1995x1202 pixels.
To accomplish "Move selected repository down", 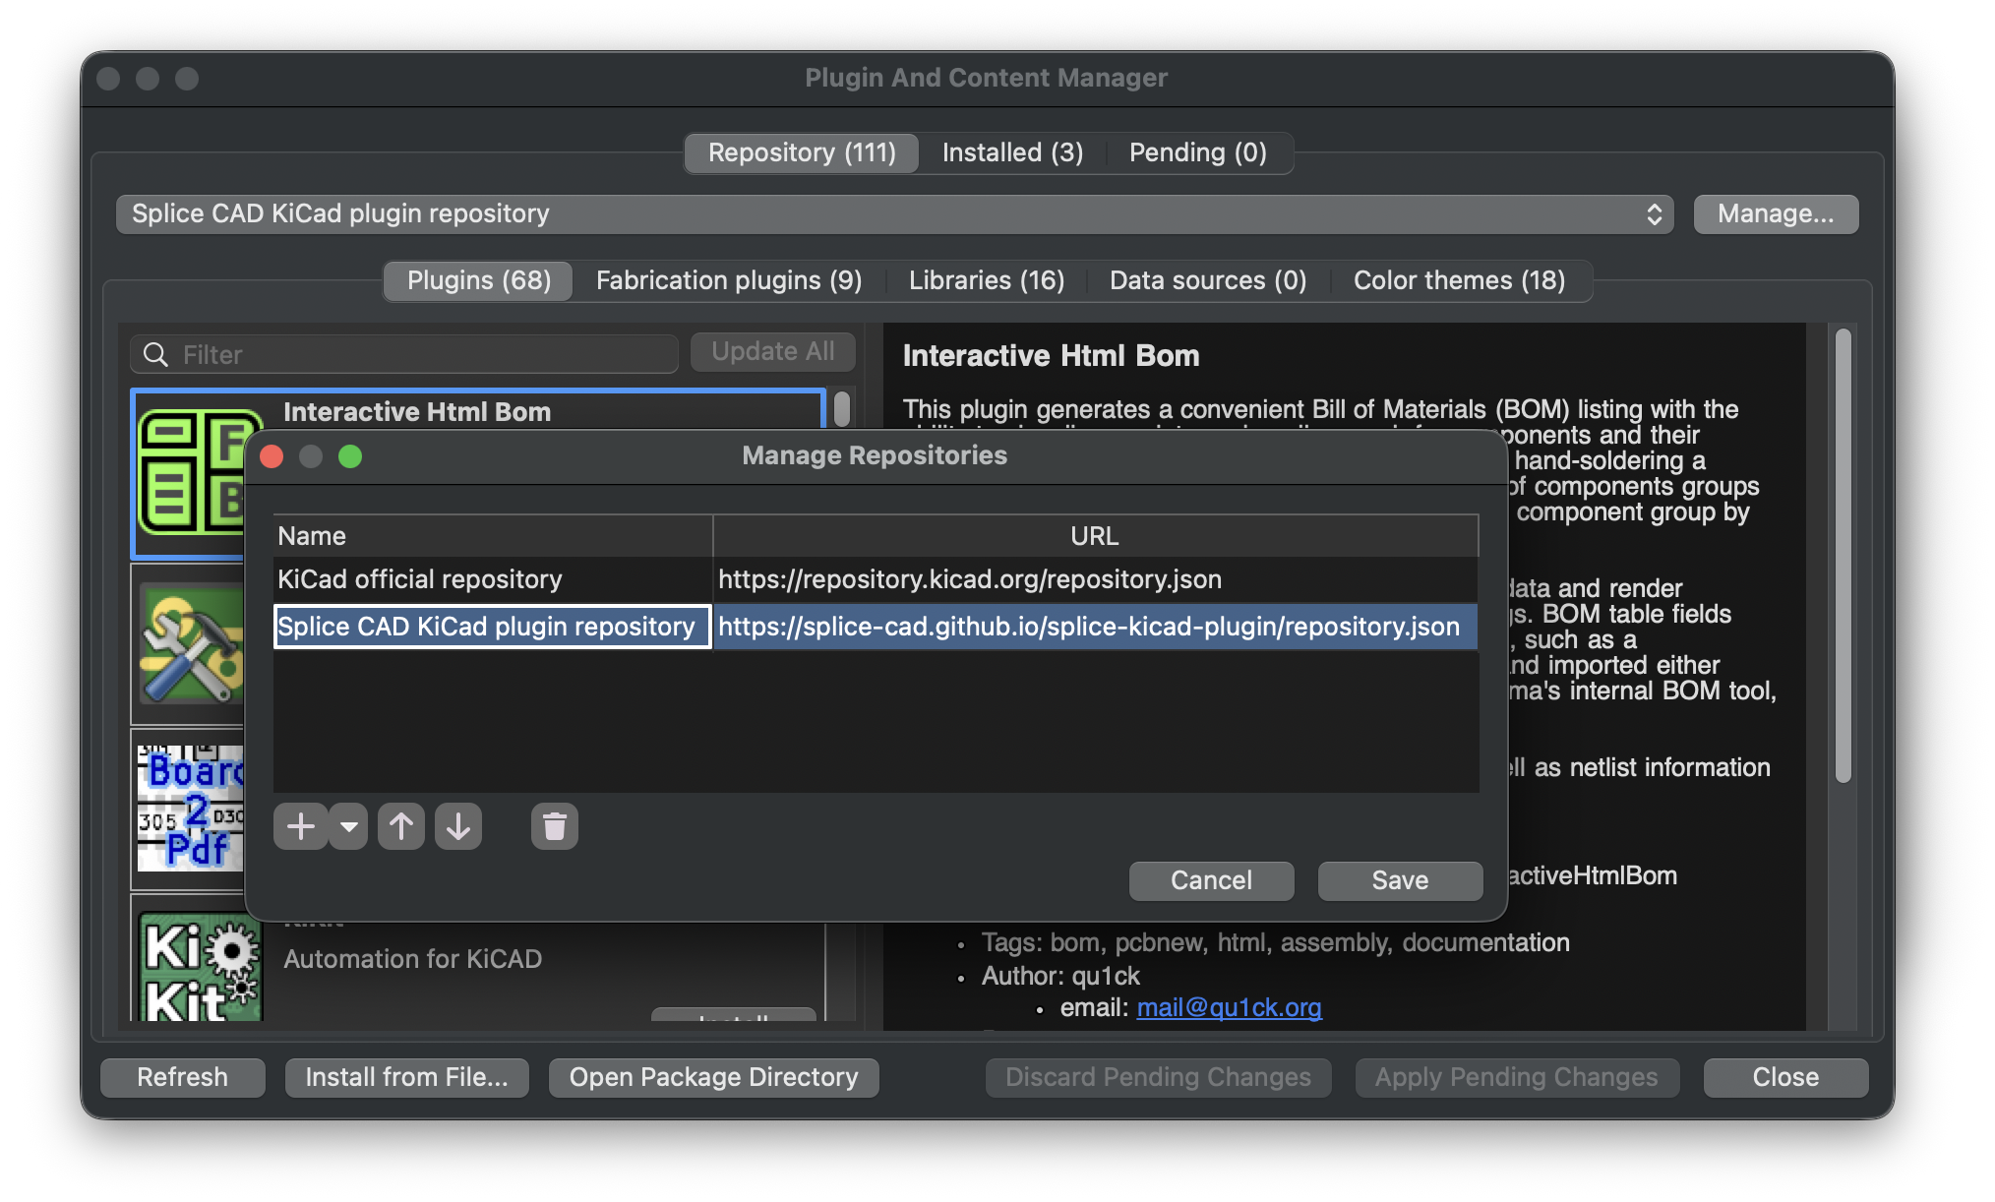I will [458, 826].
